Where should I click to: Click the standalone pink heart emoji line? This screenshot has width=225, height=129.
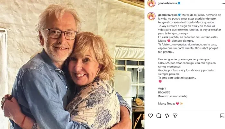[160, 82]
